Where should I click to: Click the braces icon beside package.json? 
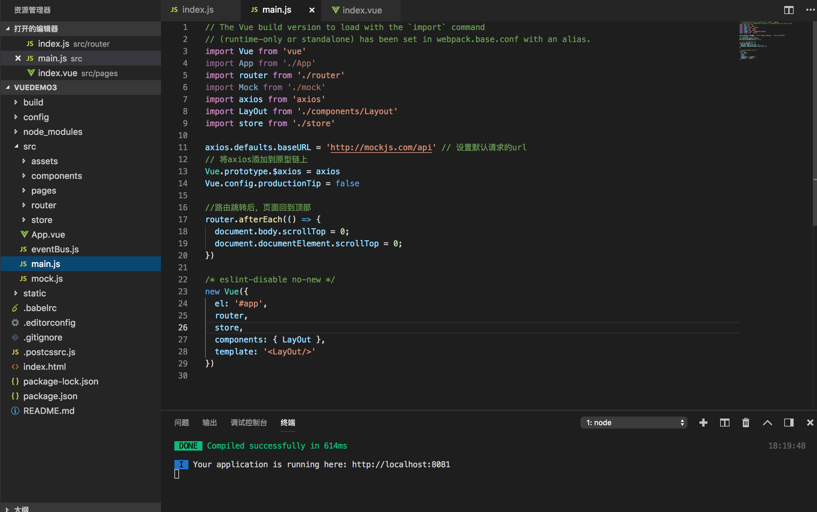pyautogui.click(x=15, y=396)
